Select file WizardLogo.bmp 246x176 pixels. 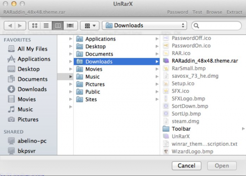pyautogui.click(x=188, y=151)
